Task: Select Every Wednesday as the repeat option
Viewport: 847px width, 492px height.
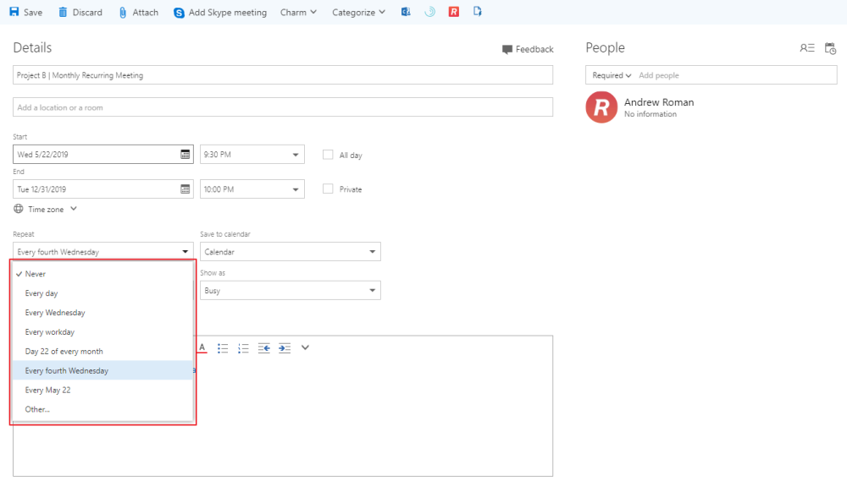Action: tap(53, 312)
